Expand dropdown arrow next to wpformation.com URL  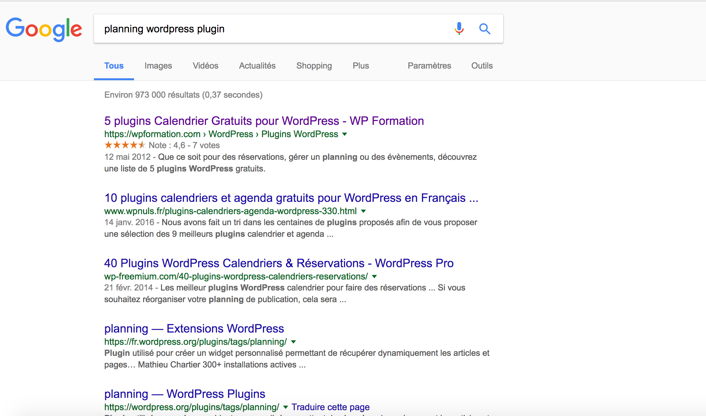click(345, 134)
